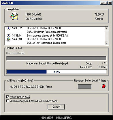Screen dimensions: 113x120
Task: Click the 14:48:18 timestamp entry
Action: click(17, 39)
